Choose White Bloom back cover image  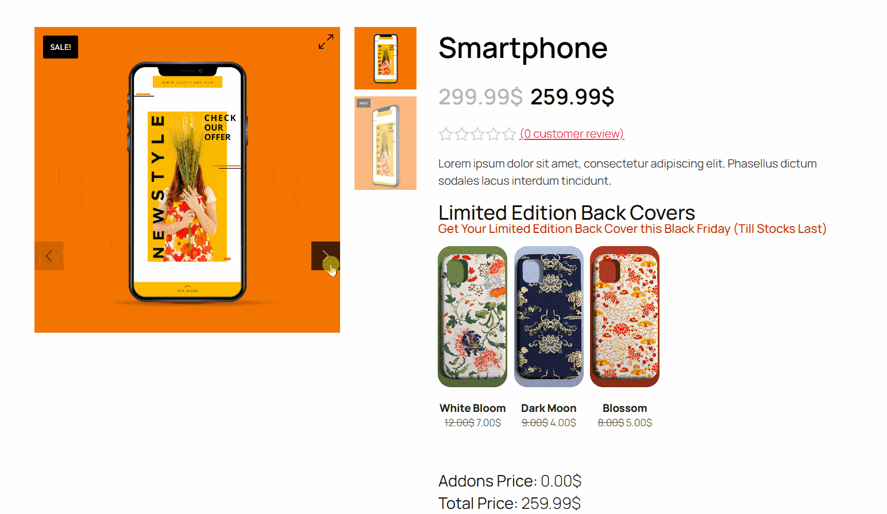[472, 317]
